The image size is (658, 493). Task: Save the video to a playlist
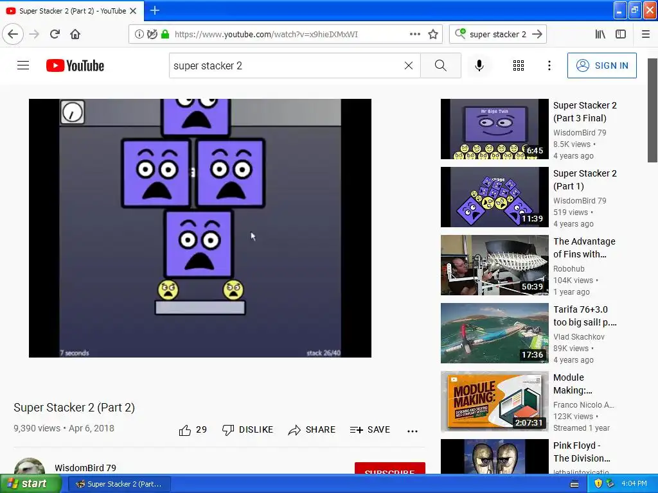coord(370,429)
